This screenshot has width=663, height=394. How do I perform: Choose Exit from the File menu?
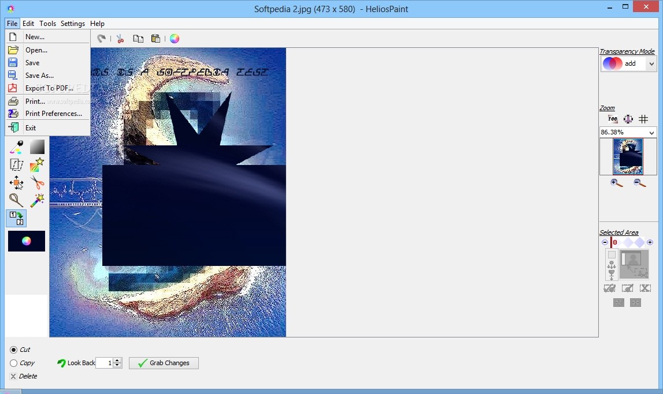(x=48, y=127)
